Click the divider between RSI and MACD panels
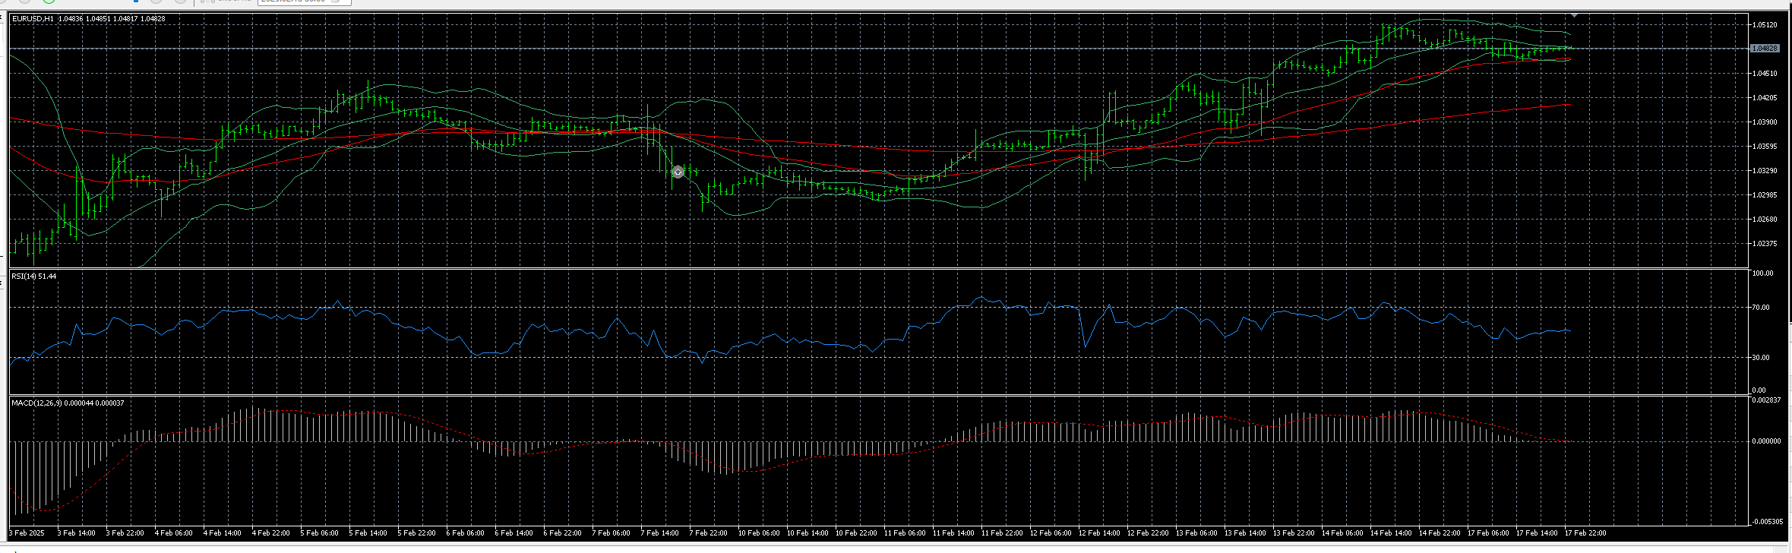 pos(878,395)
